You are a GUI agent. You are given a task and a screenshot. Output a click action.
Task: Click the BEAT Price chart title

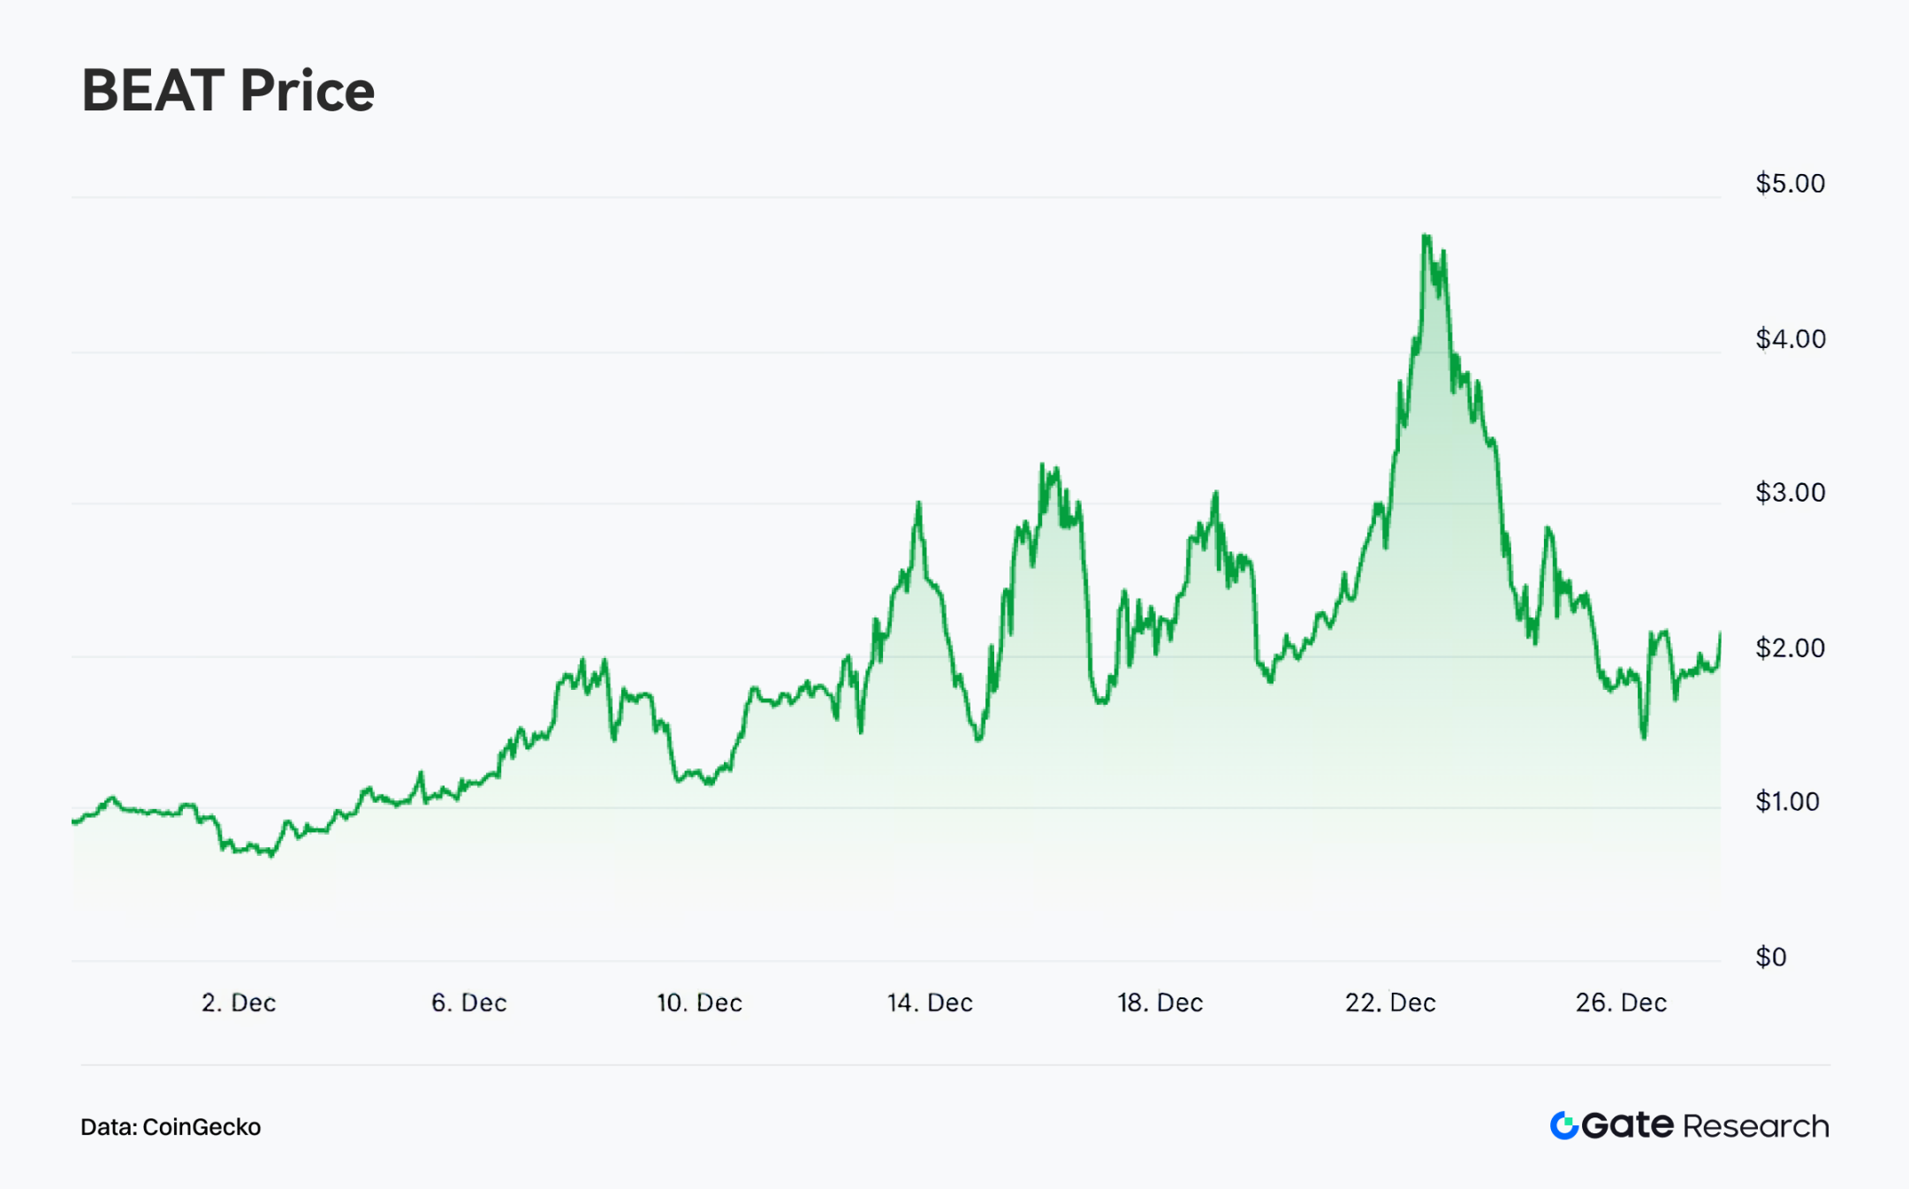click(x=228, y=91)
